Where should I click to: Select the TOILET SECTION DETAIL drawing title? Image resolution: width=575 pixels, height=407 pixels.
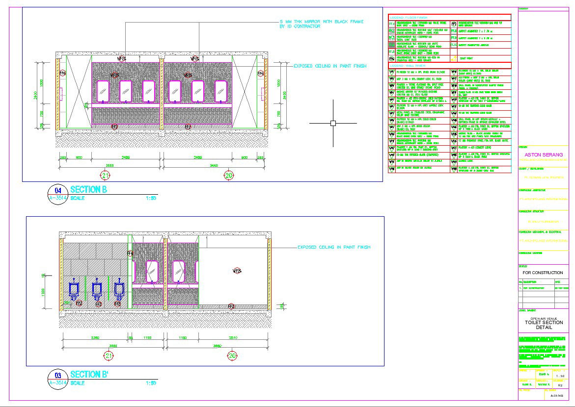pos(544,325)
